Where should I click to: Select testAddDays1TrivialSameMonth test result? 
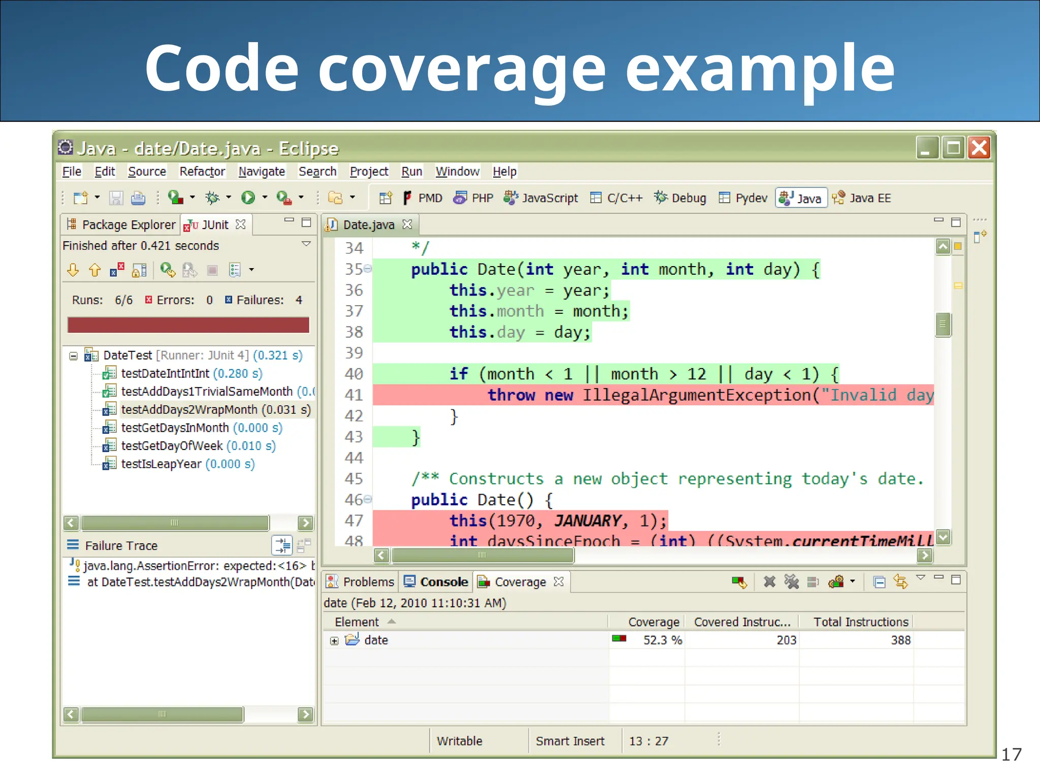208,392
